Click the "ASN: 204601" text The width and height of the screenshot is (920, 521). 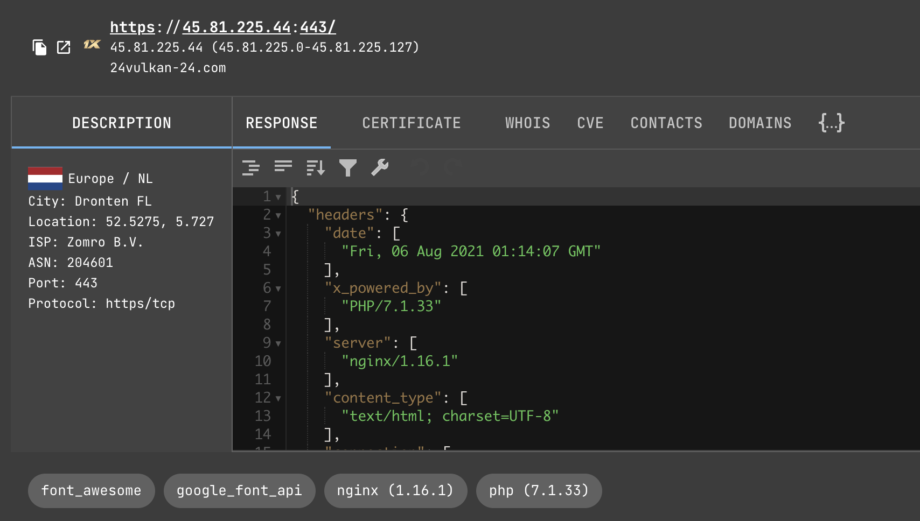pyautogui.click(x=71, y=263)
